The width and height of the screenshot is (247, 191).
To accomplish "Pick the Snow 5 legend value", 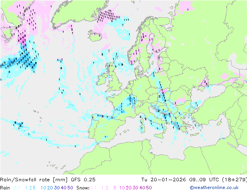I will [115, 188].
